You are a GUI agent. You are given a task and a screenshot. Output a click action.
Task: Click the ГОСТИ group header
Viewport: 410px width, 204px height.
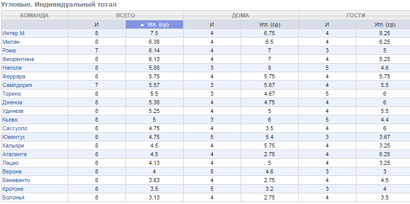point(356,15)
